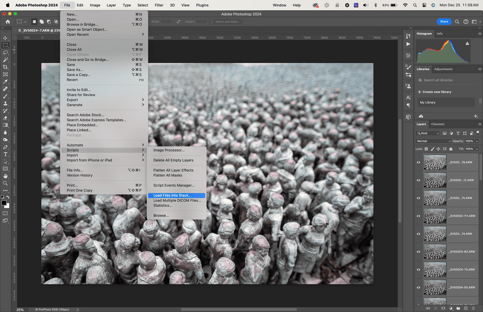Select the Gradient tool
This screenshot has width=483, height=312.
click(5, 125)
